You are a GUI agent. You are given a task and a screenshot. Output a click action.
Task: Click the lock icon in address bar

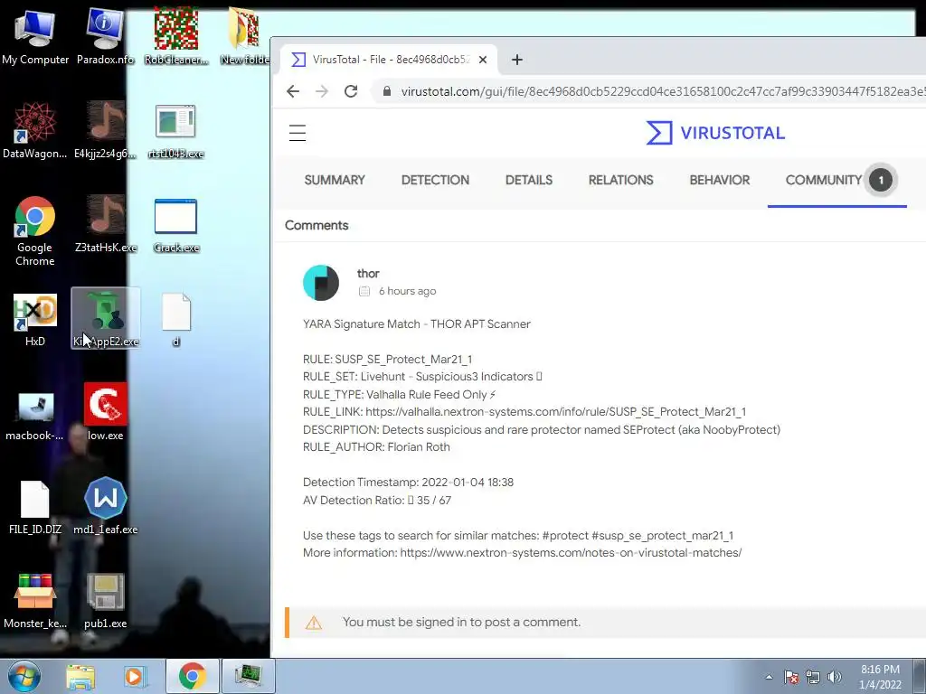[x=387, y=91]
